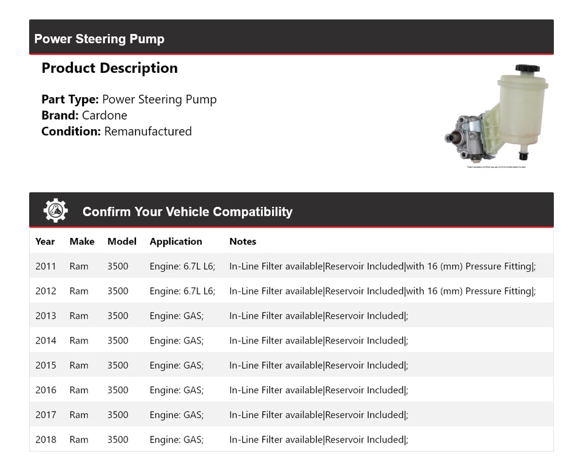The image size is (583, 471).
Task: Select the Application column header
Action: pyautogui.click(x=176, y=241)
